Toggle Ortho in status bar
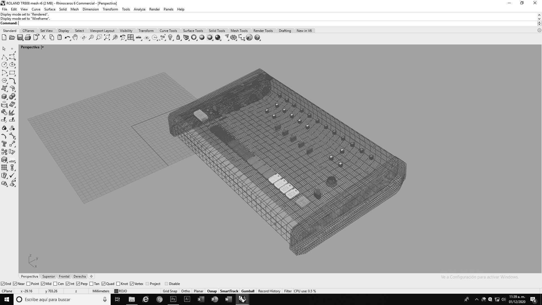 coord(185,291)
